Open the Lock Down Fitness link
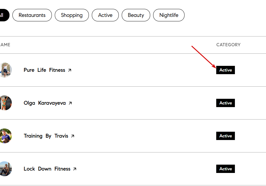 pyautogui.click(x=47, y=169)
